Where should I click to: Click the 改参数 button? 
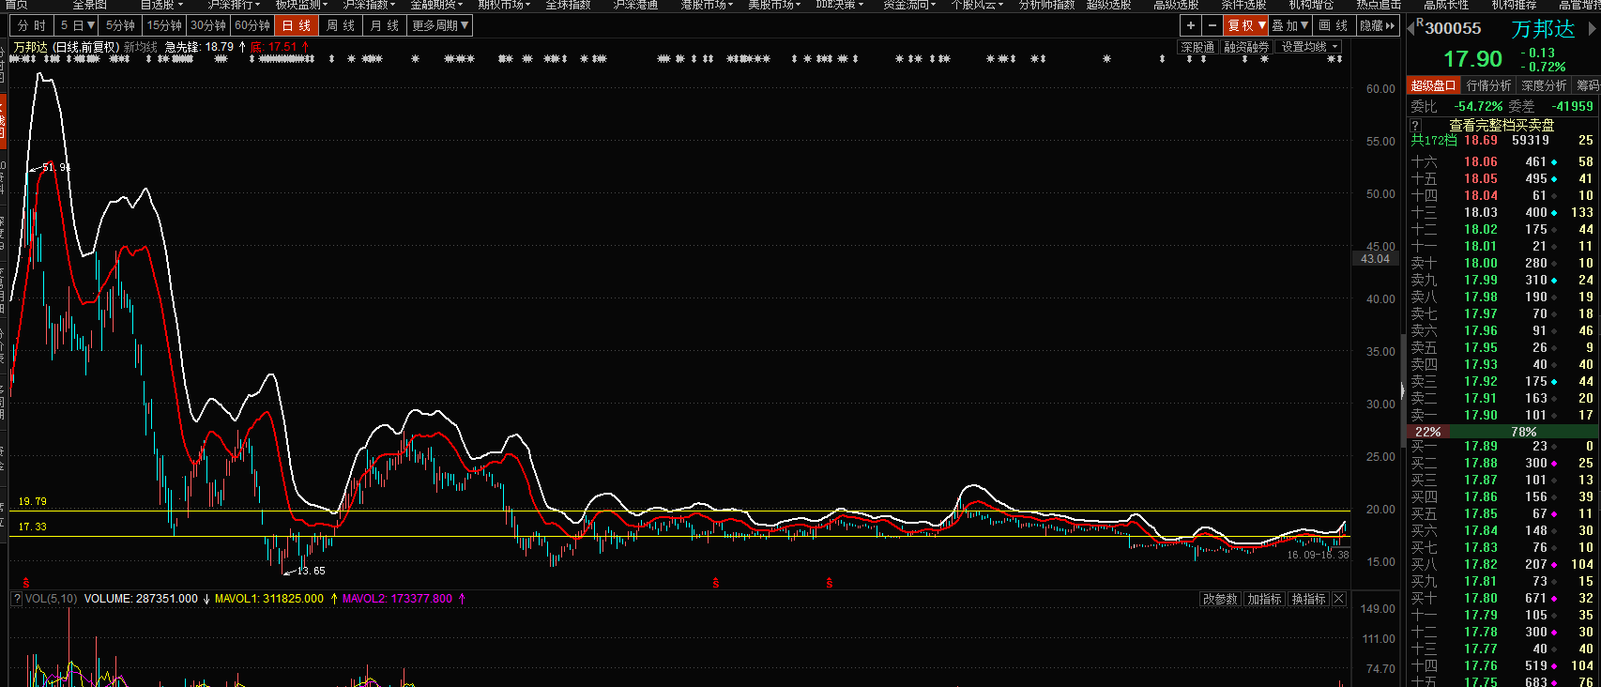click(x=1220, y=599)
